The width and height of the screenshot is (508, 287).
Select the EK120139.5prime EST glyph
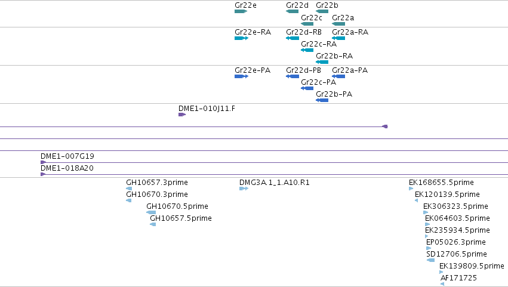416,200
